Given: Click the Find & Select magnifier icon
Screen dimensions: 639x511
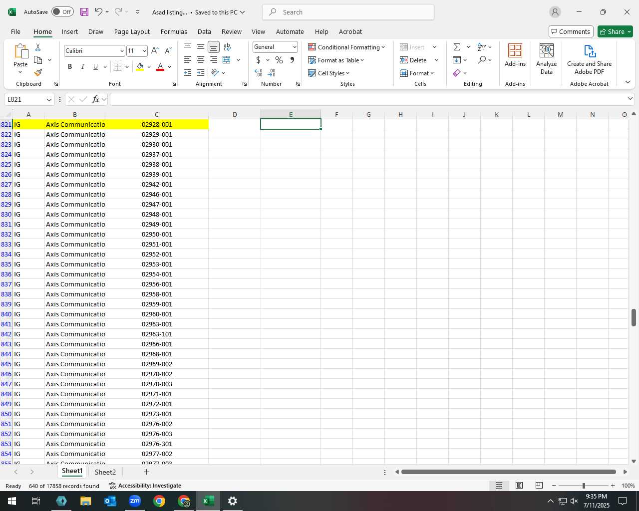Looking at the screenshot, I should tap(482, 60).
